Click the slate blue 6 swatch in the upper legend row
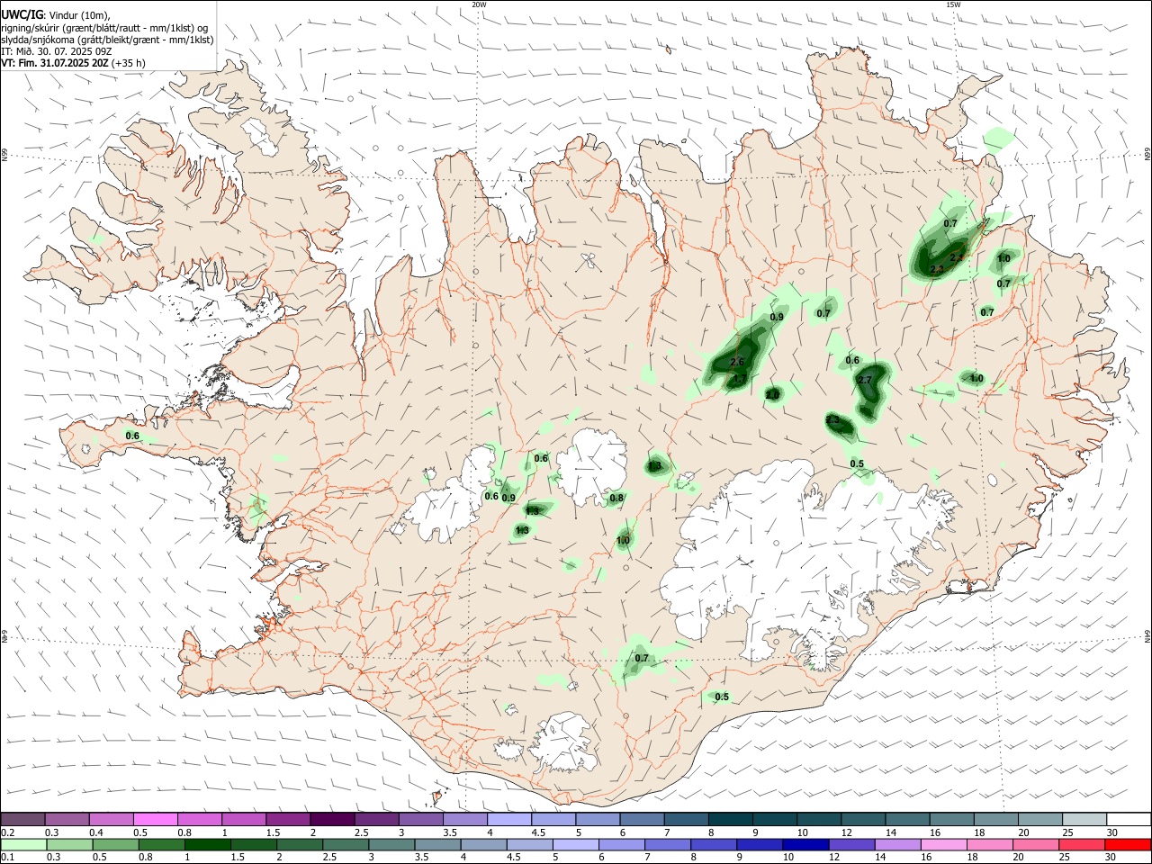The width and height of the screenshot is (1152, 864). tap(641, 820)
